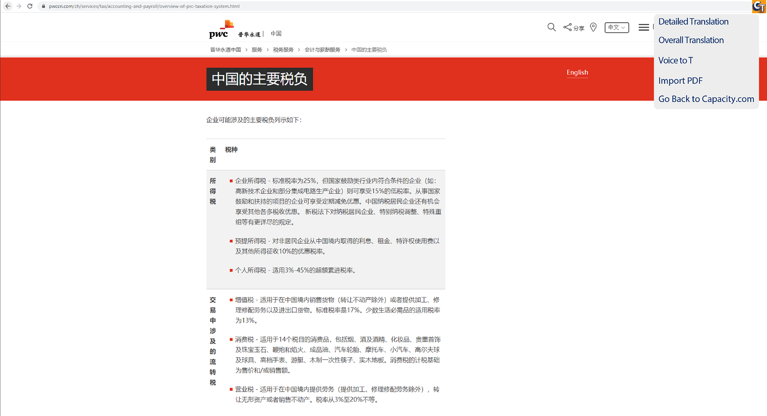Select Voice to T menu item
Viewport: 767px width, 416px height.
point(676,60)
